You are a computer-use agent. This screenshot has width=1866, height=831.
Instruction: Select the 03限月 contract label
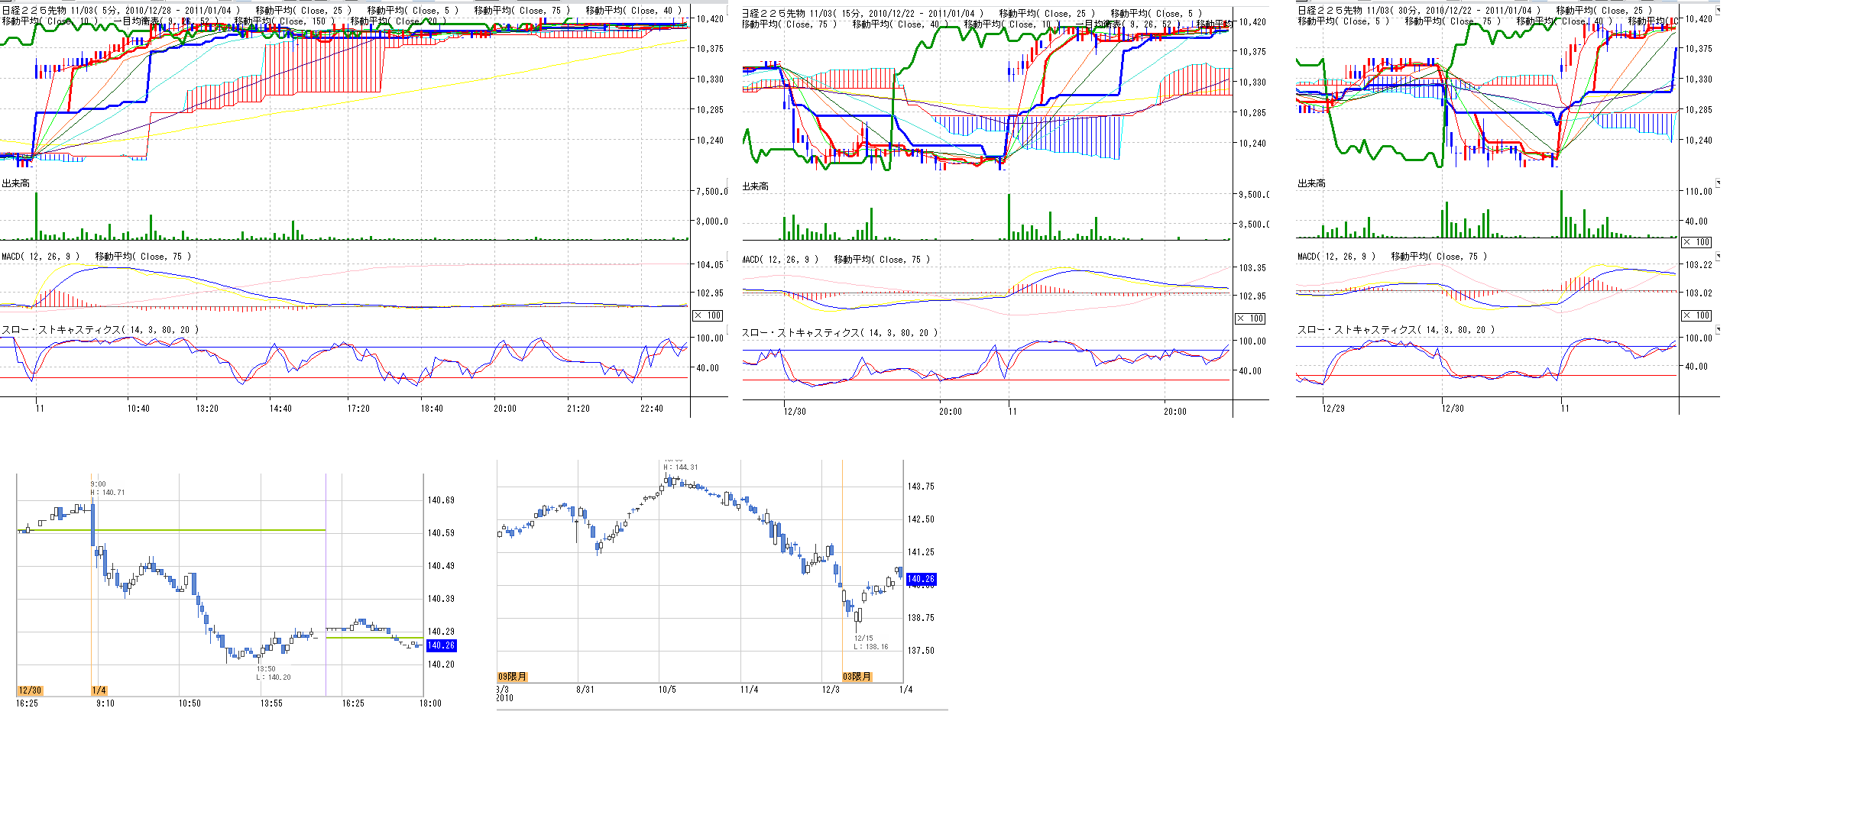pos(857,677)
